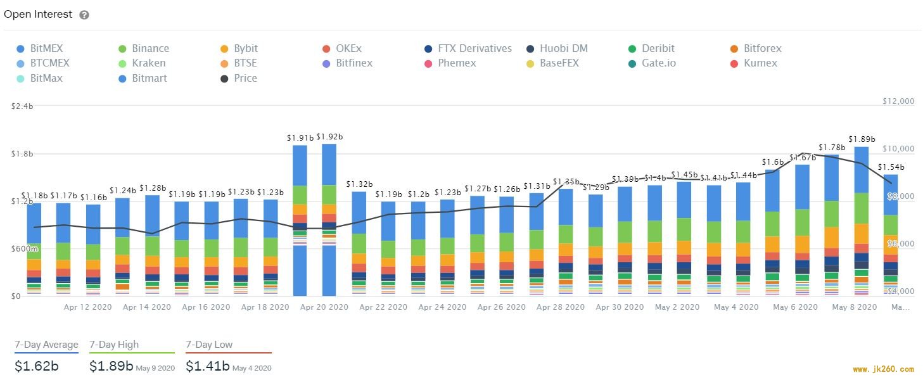Click the $1.89b bar near May 8
This screenshot has width=923, height=382.
pos(862,221)
